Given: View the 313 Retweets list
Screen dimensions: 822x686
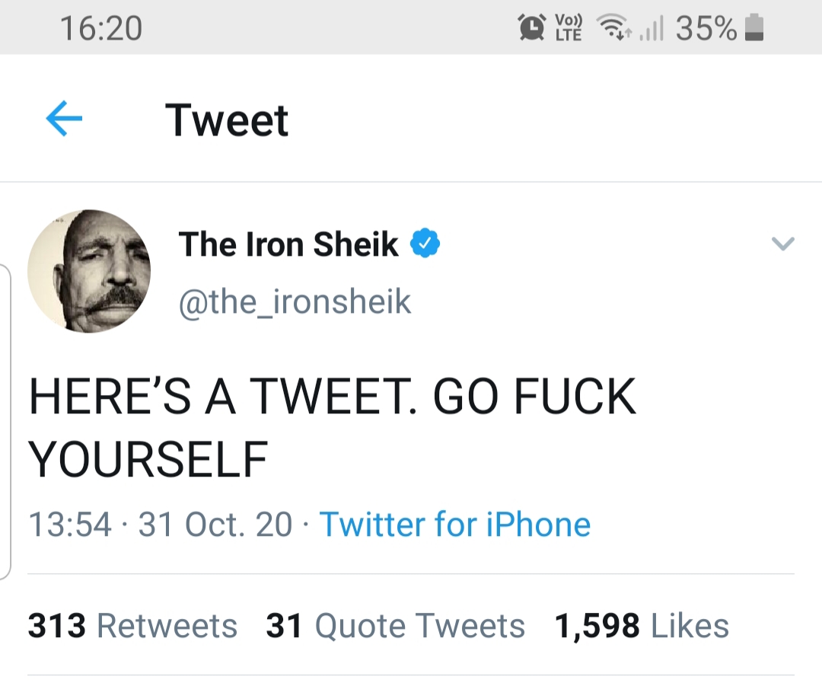Looking at the screenshot, I should (132, 626).
